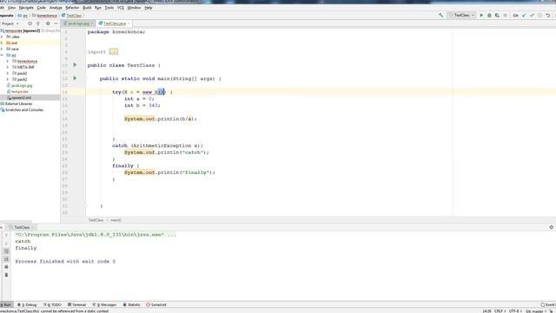This screenshot has height=313, width=556.
Task: Click the trash clear-all icon in Run panel
Action: click(x=6, y=275)
